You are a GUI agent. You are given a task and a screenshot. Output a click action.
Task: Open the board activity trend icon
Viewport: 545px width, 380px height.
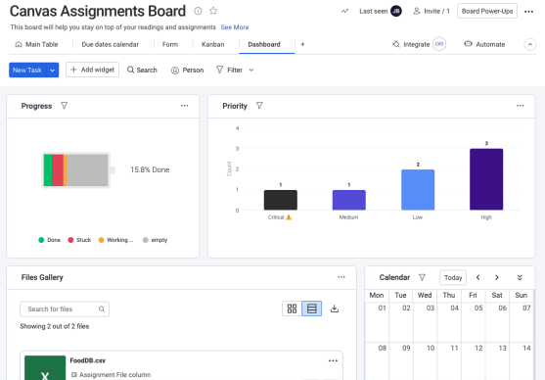(344, 11)
